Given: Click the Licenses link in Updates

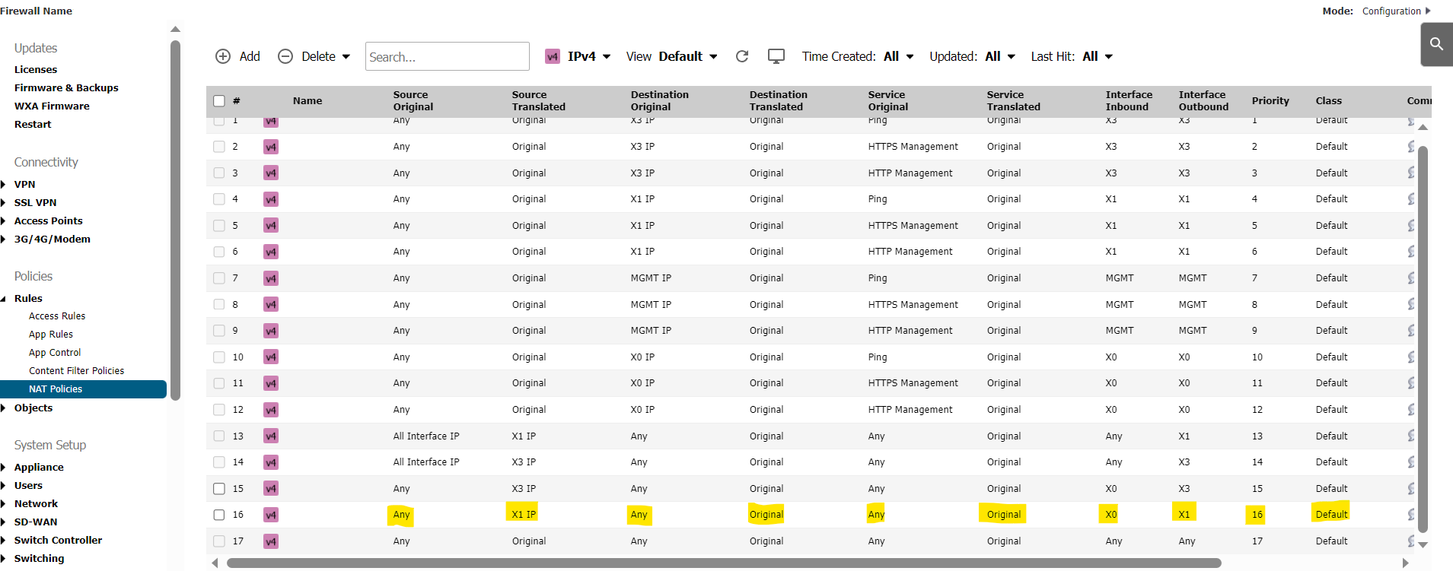Looking at the screenshot, I should [36, 70].
